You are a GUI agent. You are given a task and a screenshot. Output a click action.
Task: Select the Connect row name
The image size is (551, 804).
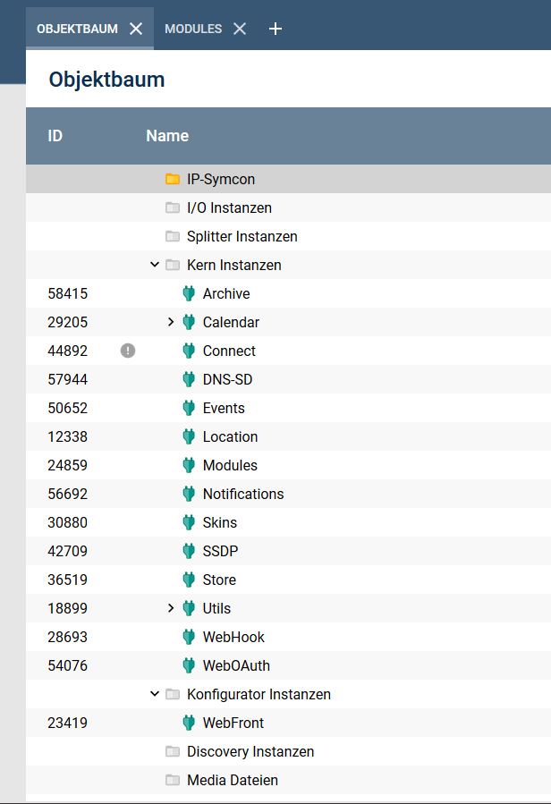point(229,351)
